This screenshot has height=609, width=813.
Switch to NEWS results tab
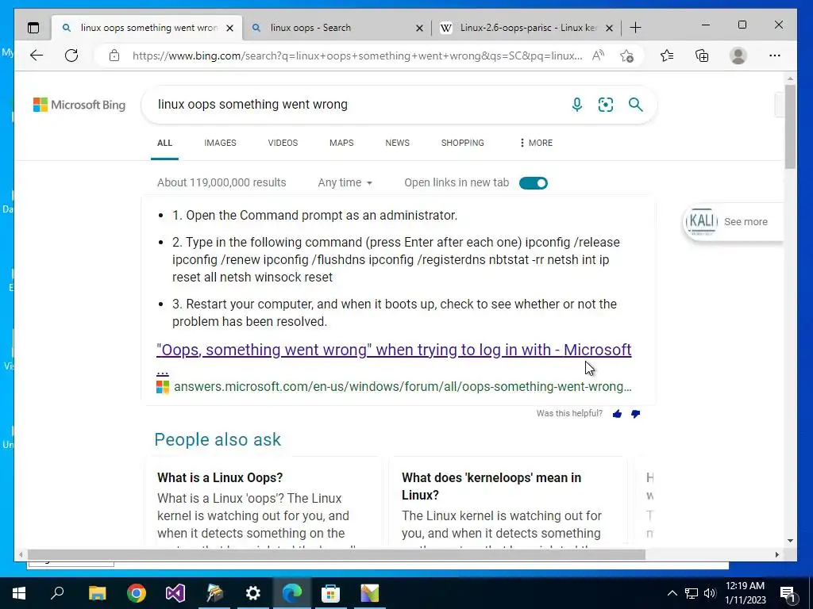[x=397, y=143]
